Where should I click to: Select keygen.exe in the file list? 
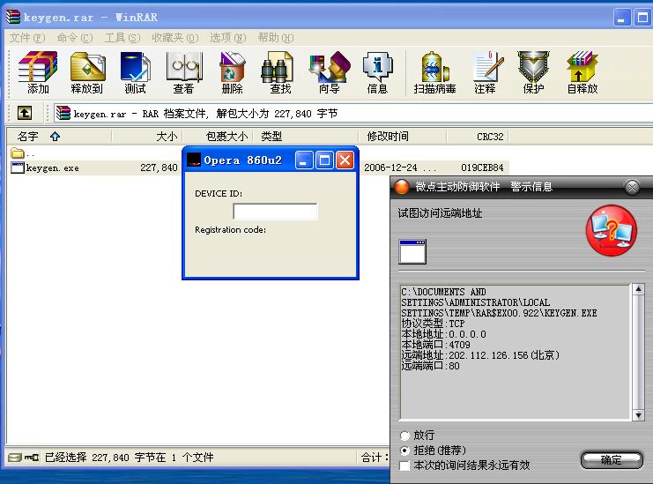pyautogui.click(x=52, y=168)
